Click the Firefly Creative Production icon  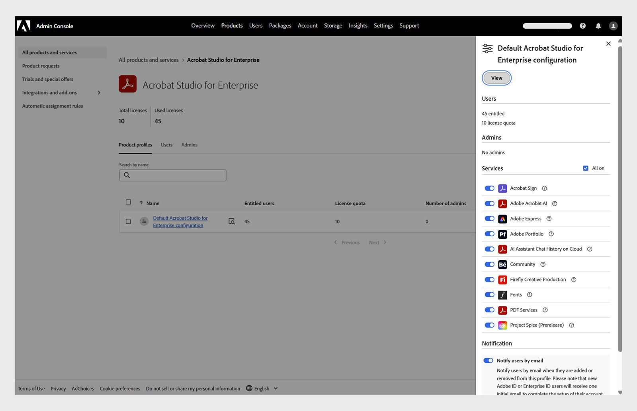(502, 280)
